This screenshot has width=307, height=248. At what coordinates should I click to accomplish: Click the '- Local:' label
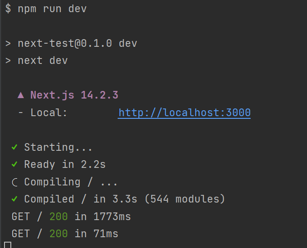click(x=43, y=113)
